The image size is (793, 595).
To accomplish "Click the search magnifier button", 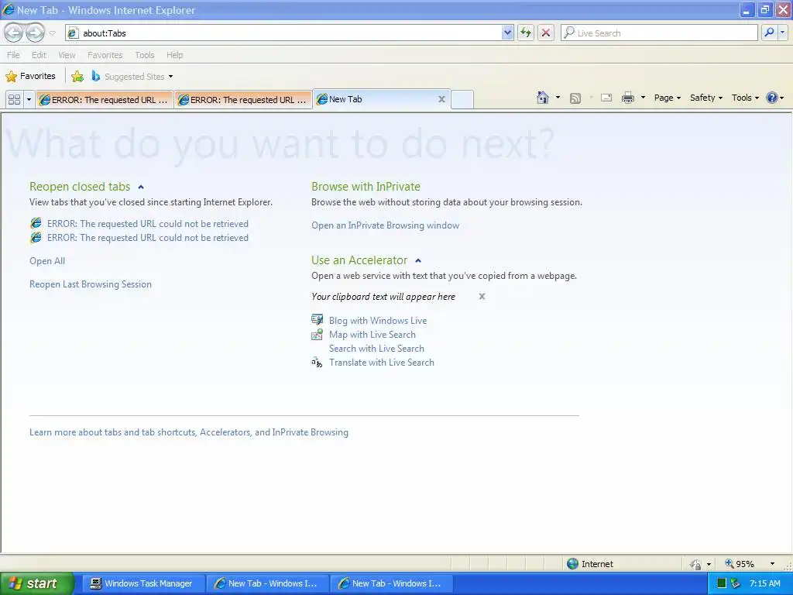I will point(769,33).
